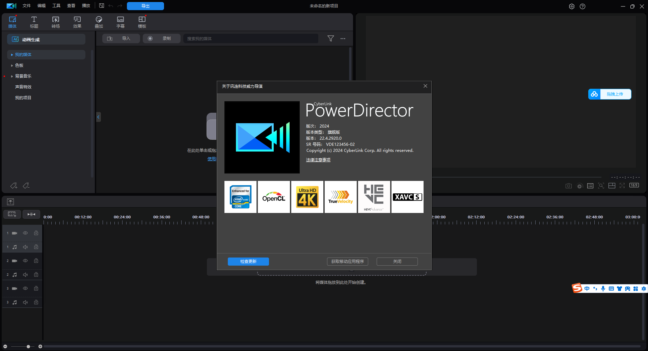The width and height of the screenshot is (648, 351).
Task: Open the 工具 (Tools) menu
Action: pos(56,6)
